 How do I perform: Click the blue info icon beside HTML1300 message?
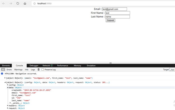(2, 74)
